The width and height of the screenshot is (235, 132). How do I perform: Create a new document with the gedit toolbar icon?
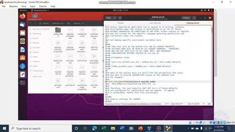coord(120,18)
